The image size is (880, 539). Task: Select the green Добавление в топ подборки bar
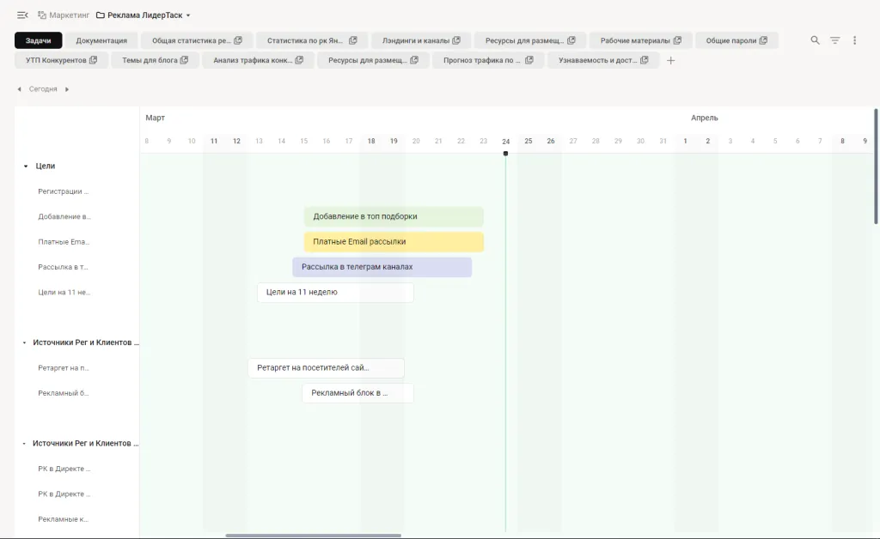394,216
